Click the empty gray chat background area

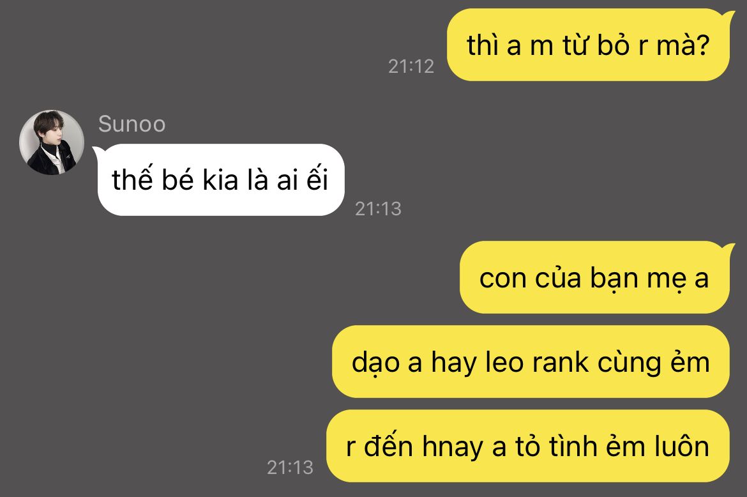point(190,333)
